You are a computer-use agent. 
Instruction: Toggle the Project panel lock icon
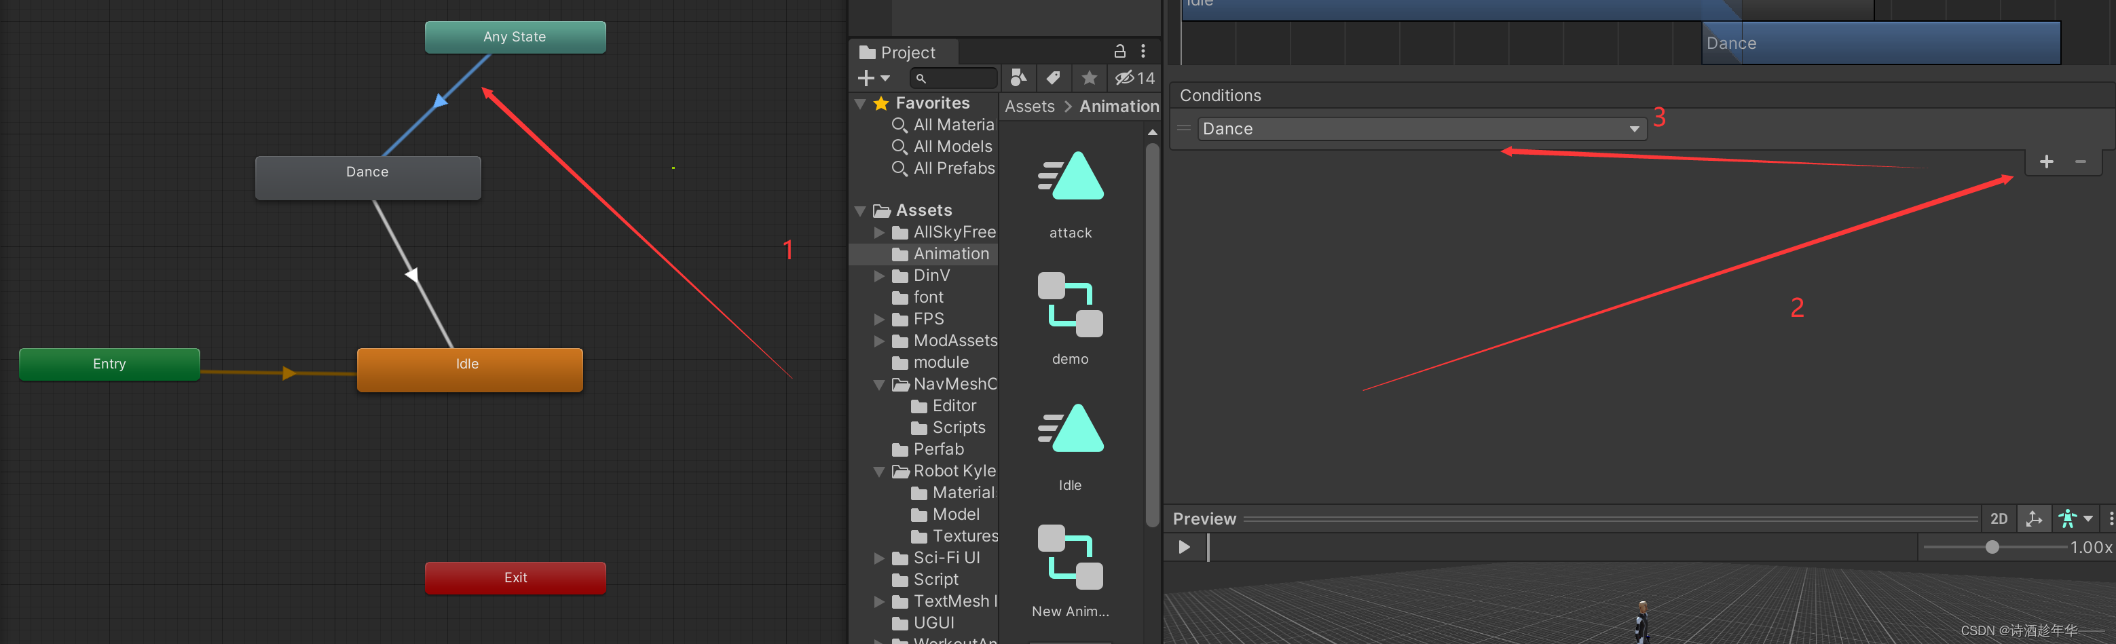1119,51
